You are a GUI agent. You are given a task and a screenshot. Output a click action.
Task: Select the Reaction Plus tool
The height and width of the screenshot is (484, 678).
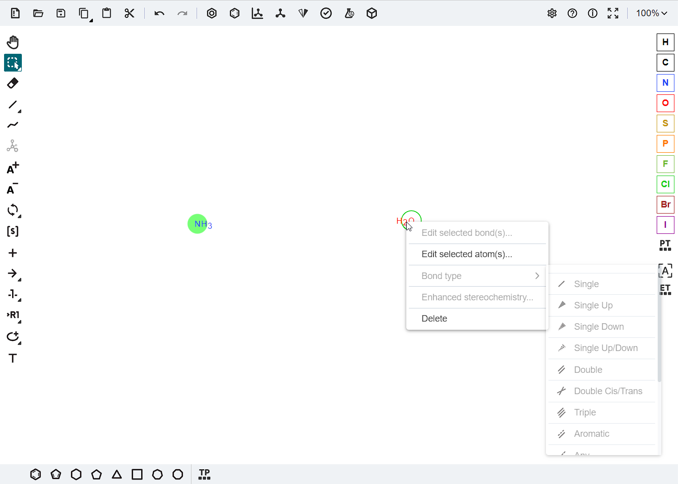tap(13, 253)
